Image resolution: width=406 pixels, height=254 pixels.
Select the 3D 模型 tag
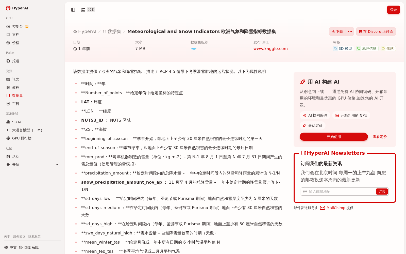[x=343, y=49]
